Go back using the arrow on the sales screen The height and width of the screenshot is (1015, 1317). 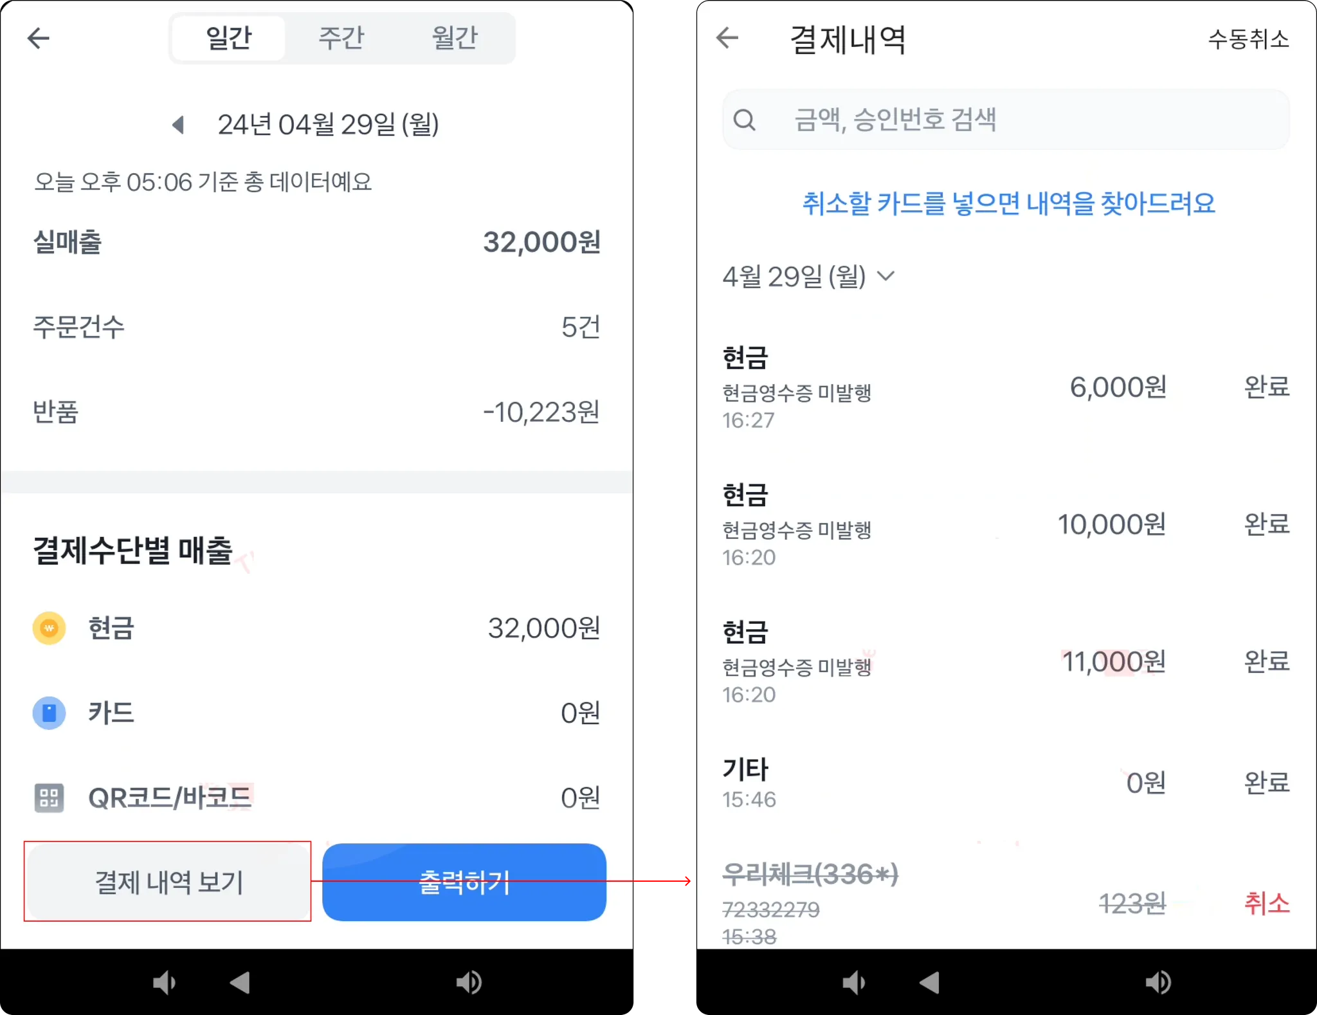pyautogui.click(x=39, y=38)
